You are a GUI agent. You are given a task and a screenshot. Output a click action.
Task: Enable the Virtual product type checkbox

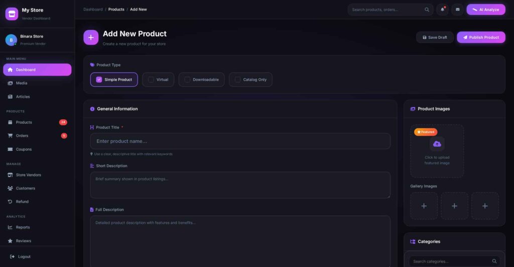coord(151,80)
